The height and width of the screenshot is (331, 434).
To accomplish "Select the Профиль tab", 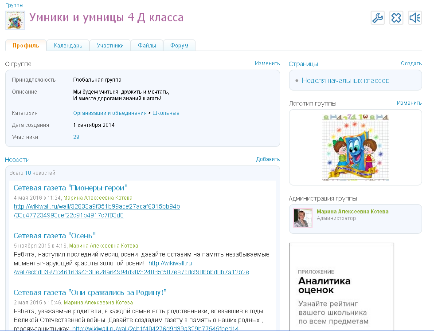I will click(26, 45).
